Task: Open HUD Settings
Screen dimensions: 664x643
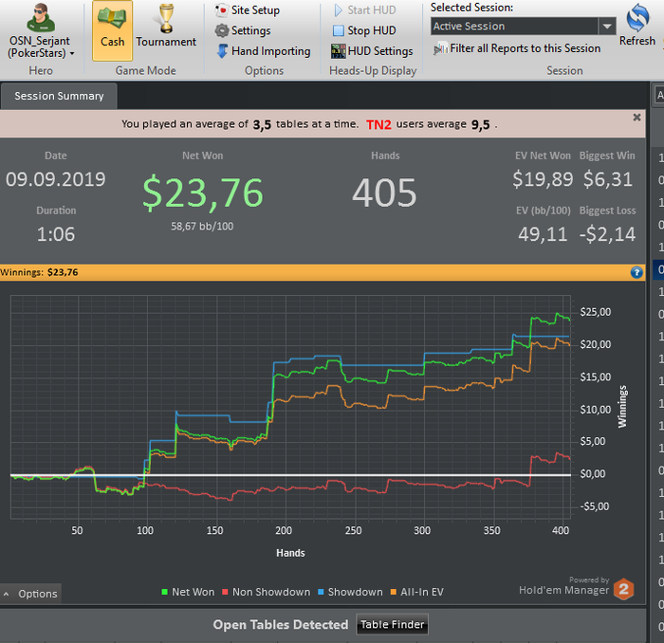Action: [372, 51]
